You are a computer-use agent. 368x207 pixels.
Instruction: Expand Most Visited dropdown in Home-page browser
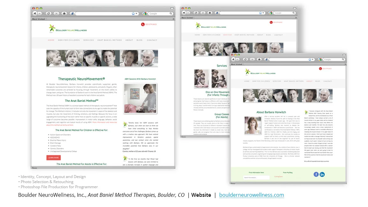(x=39, y=19)
